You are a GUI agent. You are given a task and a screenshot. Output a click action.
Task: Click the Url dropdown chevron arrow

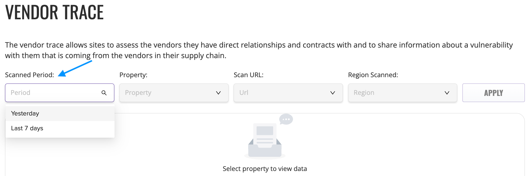tap(333, 93)
